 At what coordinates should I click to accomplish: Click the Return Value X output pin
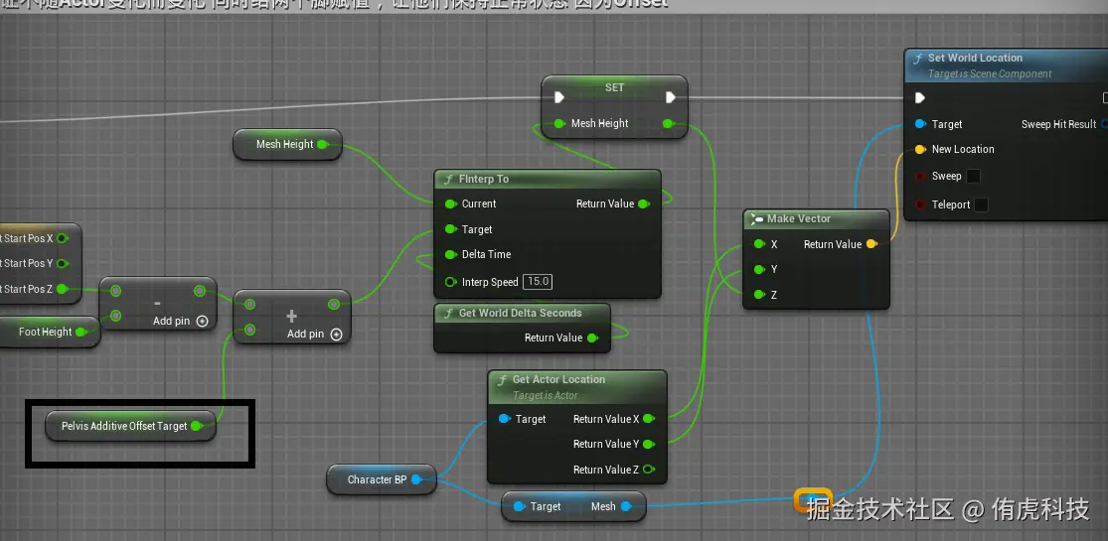pyautogui.click(x=649, y=419)
